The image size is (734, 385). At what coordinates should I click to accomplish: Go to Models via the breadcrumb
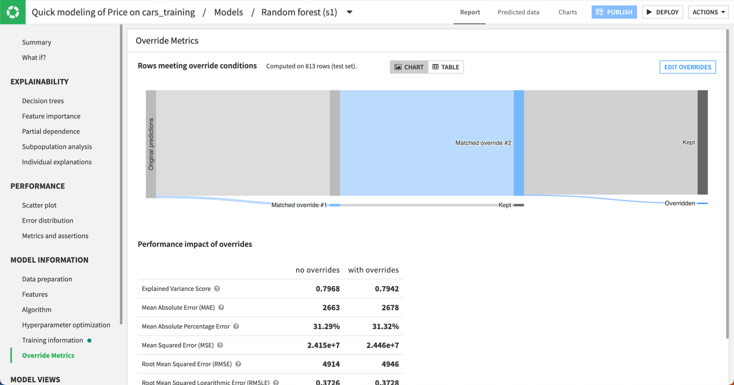pyautogui.click(x=228, y=12)
